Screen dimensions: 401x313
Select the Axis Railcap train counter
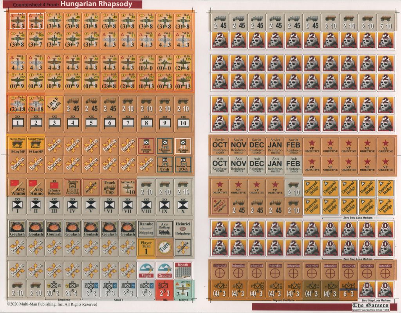coord(165,228)
